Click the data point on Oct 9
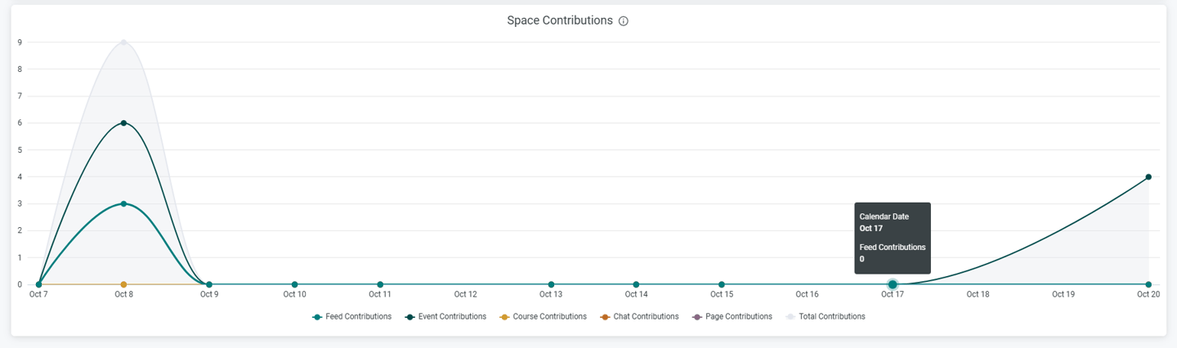The height and width of the screenshot is (348, 1177). (209, 284)
